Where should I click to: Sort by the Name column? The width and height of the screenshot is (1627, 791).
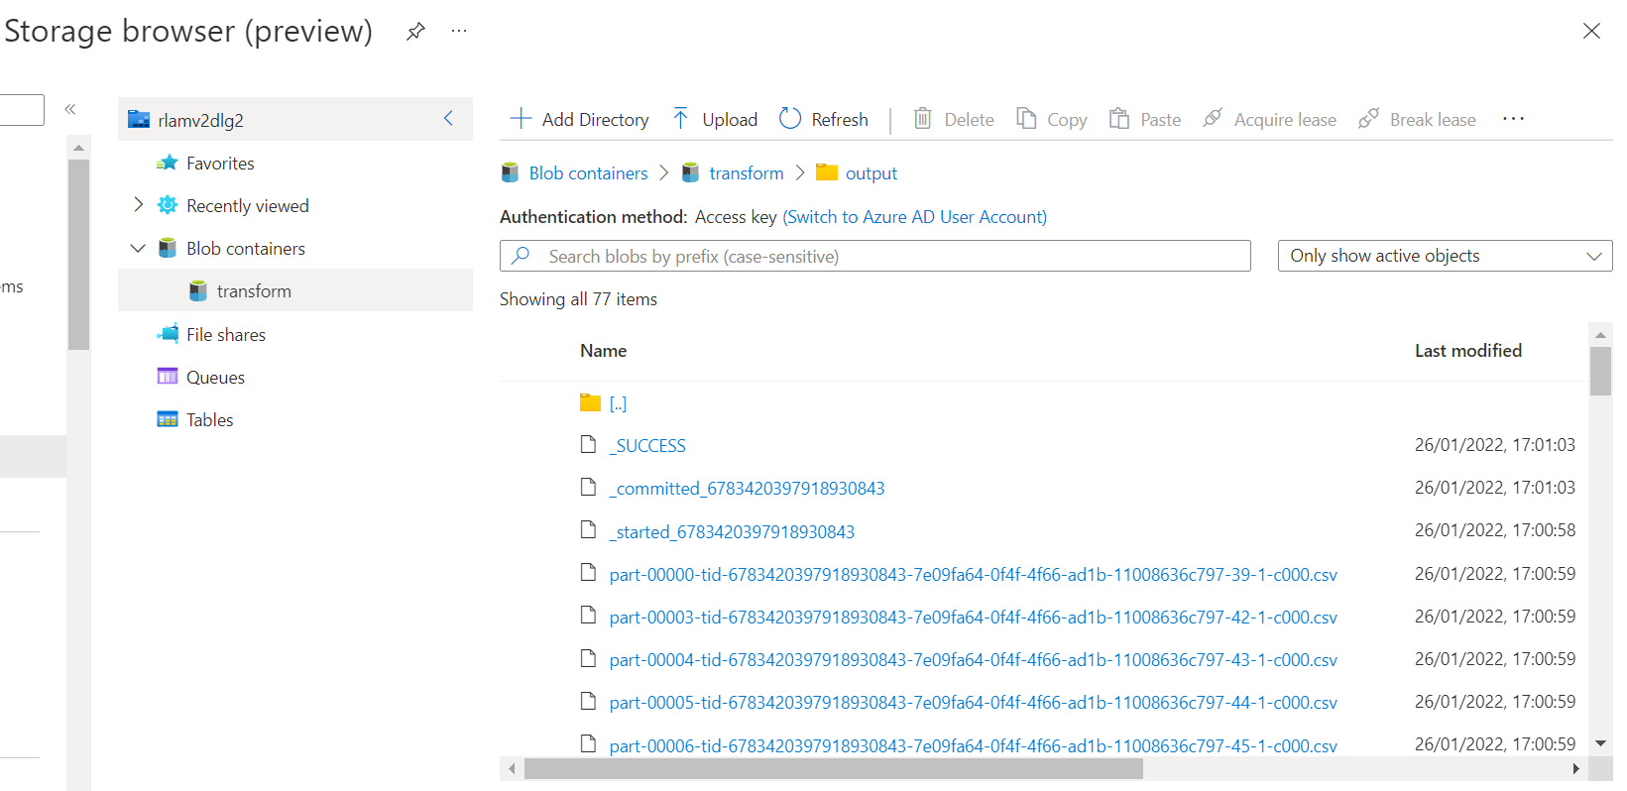pyautogui.click(x=603, y=351)
